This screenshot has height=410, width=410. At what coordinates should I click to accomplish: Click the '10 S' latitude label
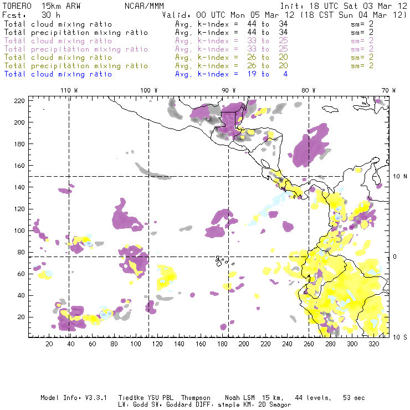click(x=400, y=337)
